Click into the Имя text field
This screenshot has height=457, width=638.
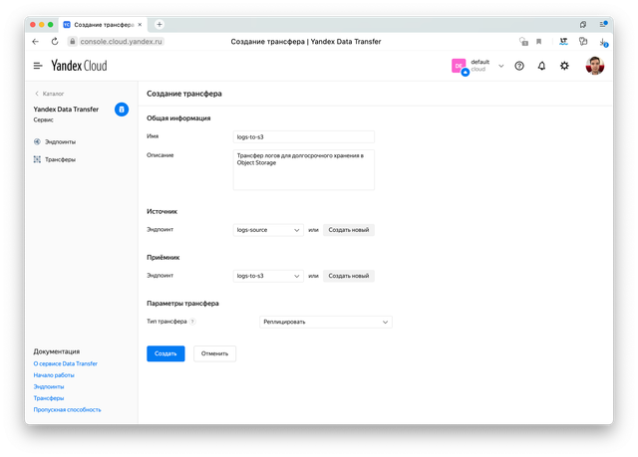(303, 136)
